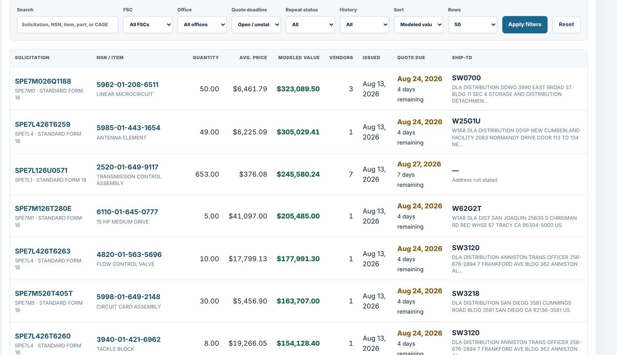Click the Apply filters button
617x355 pixels.
point(525,25)
